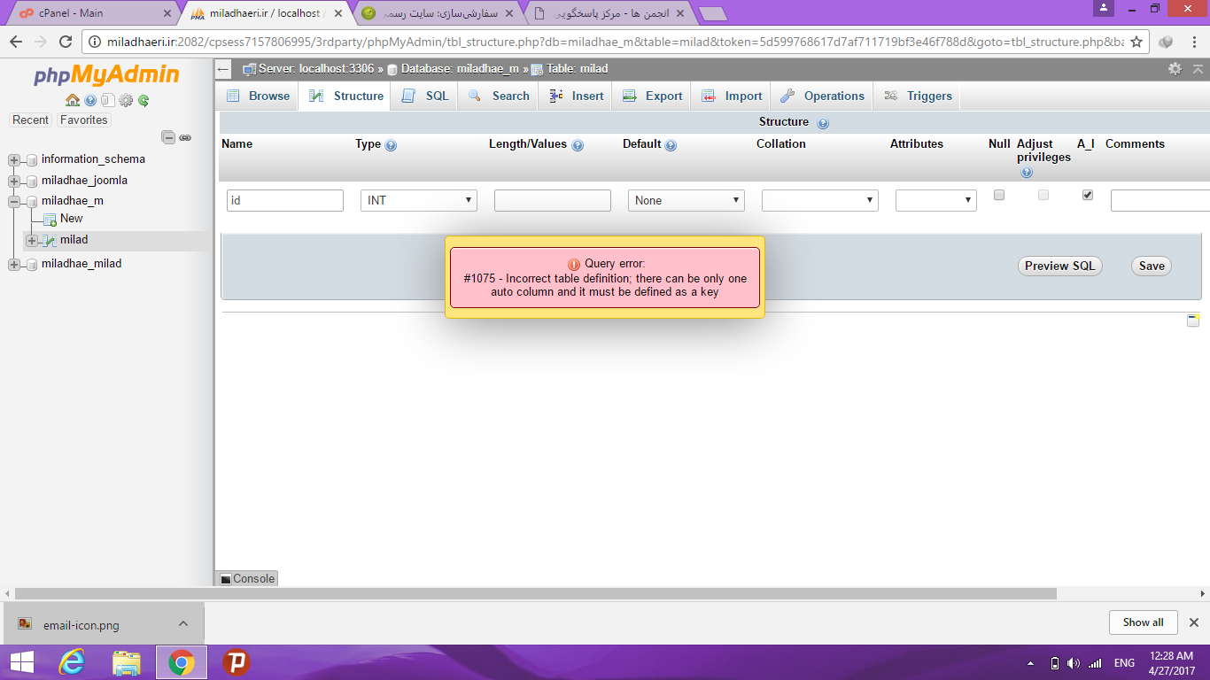This screenshot has height=680, width=1210.
Task: Expand the information_schema database node
Action: coord(14,160)
